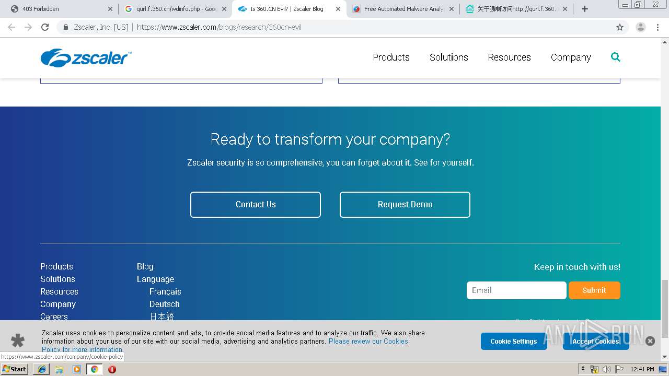This screenshot has width=669, height=376.
Task: Open the Solutions nav menu
Action: [449, 57]
